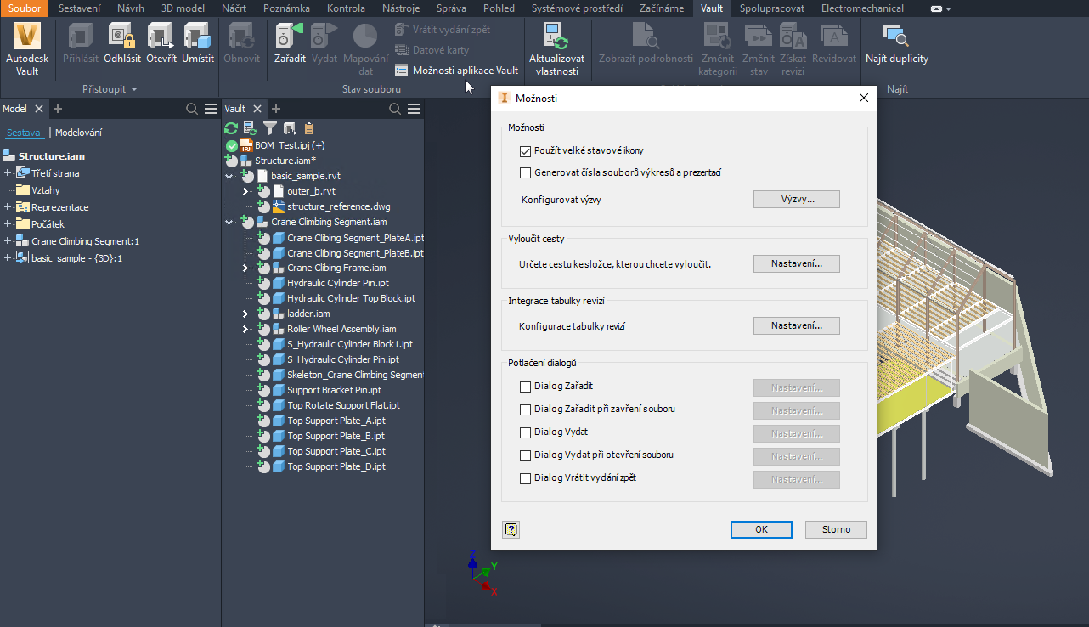Switch to the Sestavení ribbon tab
The height and width of the screenshot is (627, 1089).
tap(79, 8)
